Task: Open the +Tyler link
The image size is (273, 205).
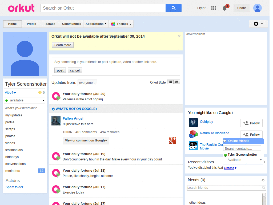Action: point(201,8)
